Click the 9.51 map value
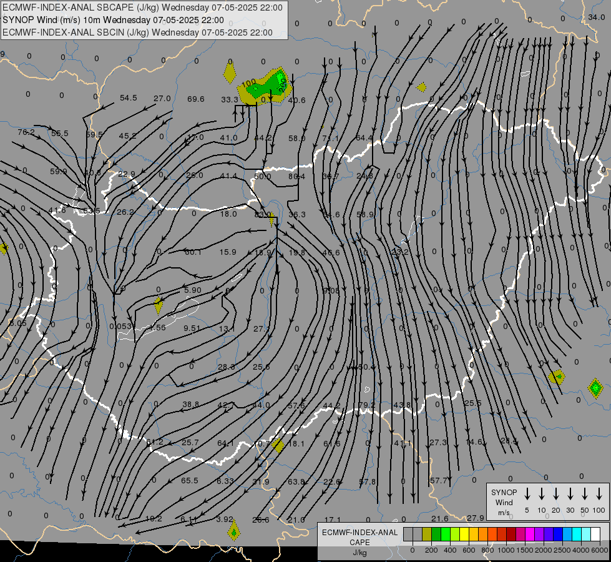 pyautogui.click(x=192, y=328)
